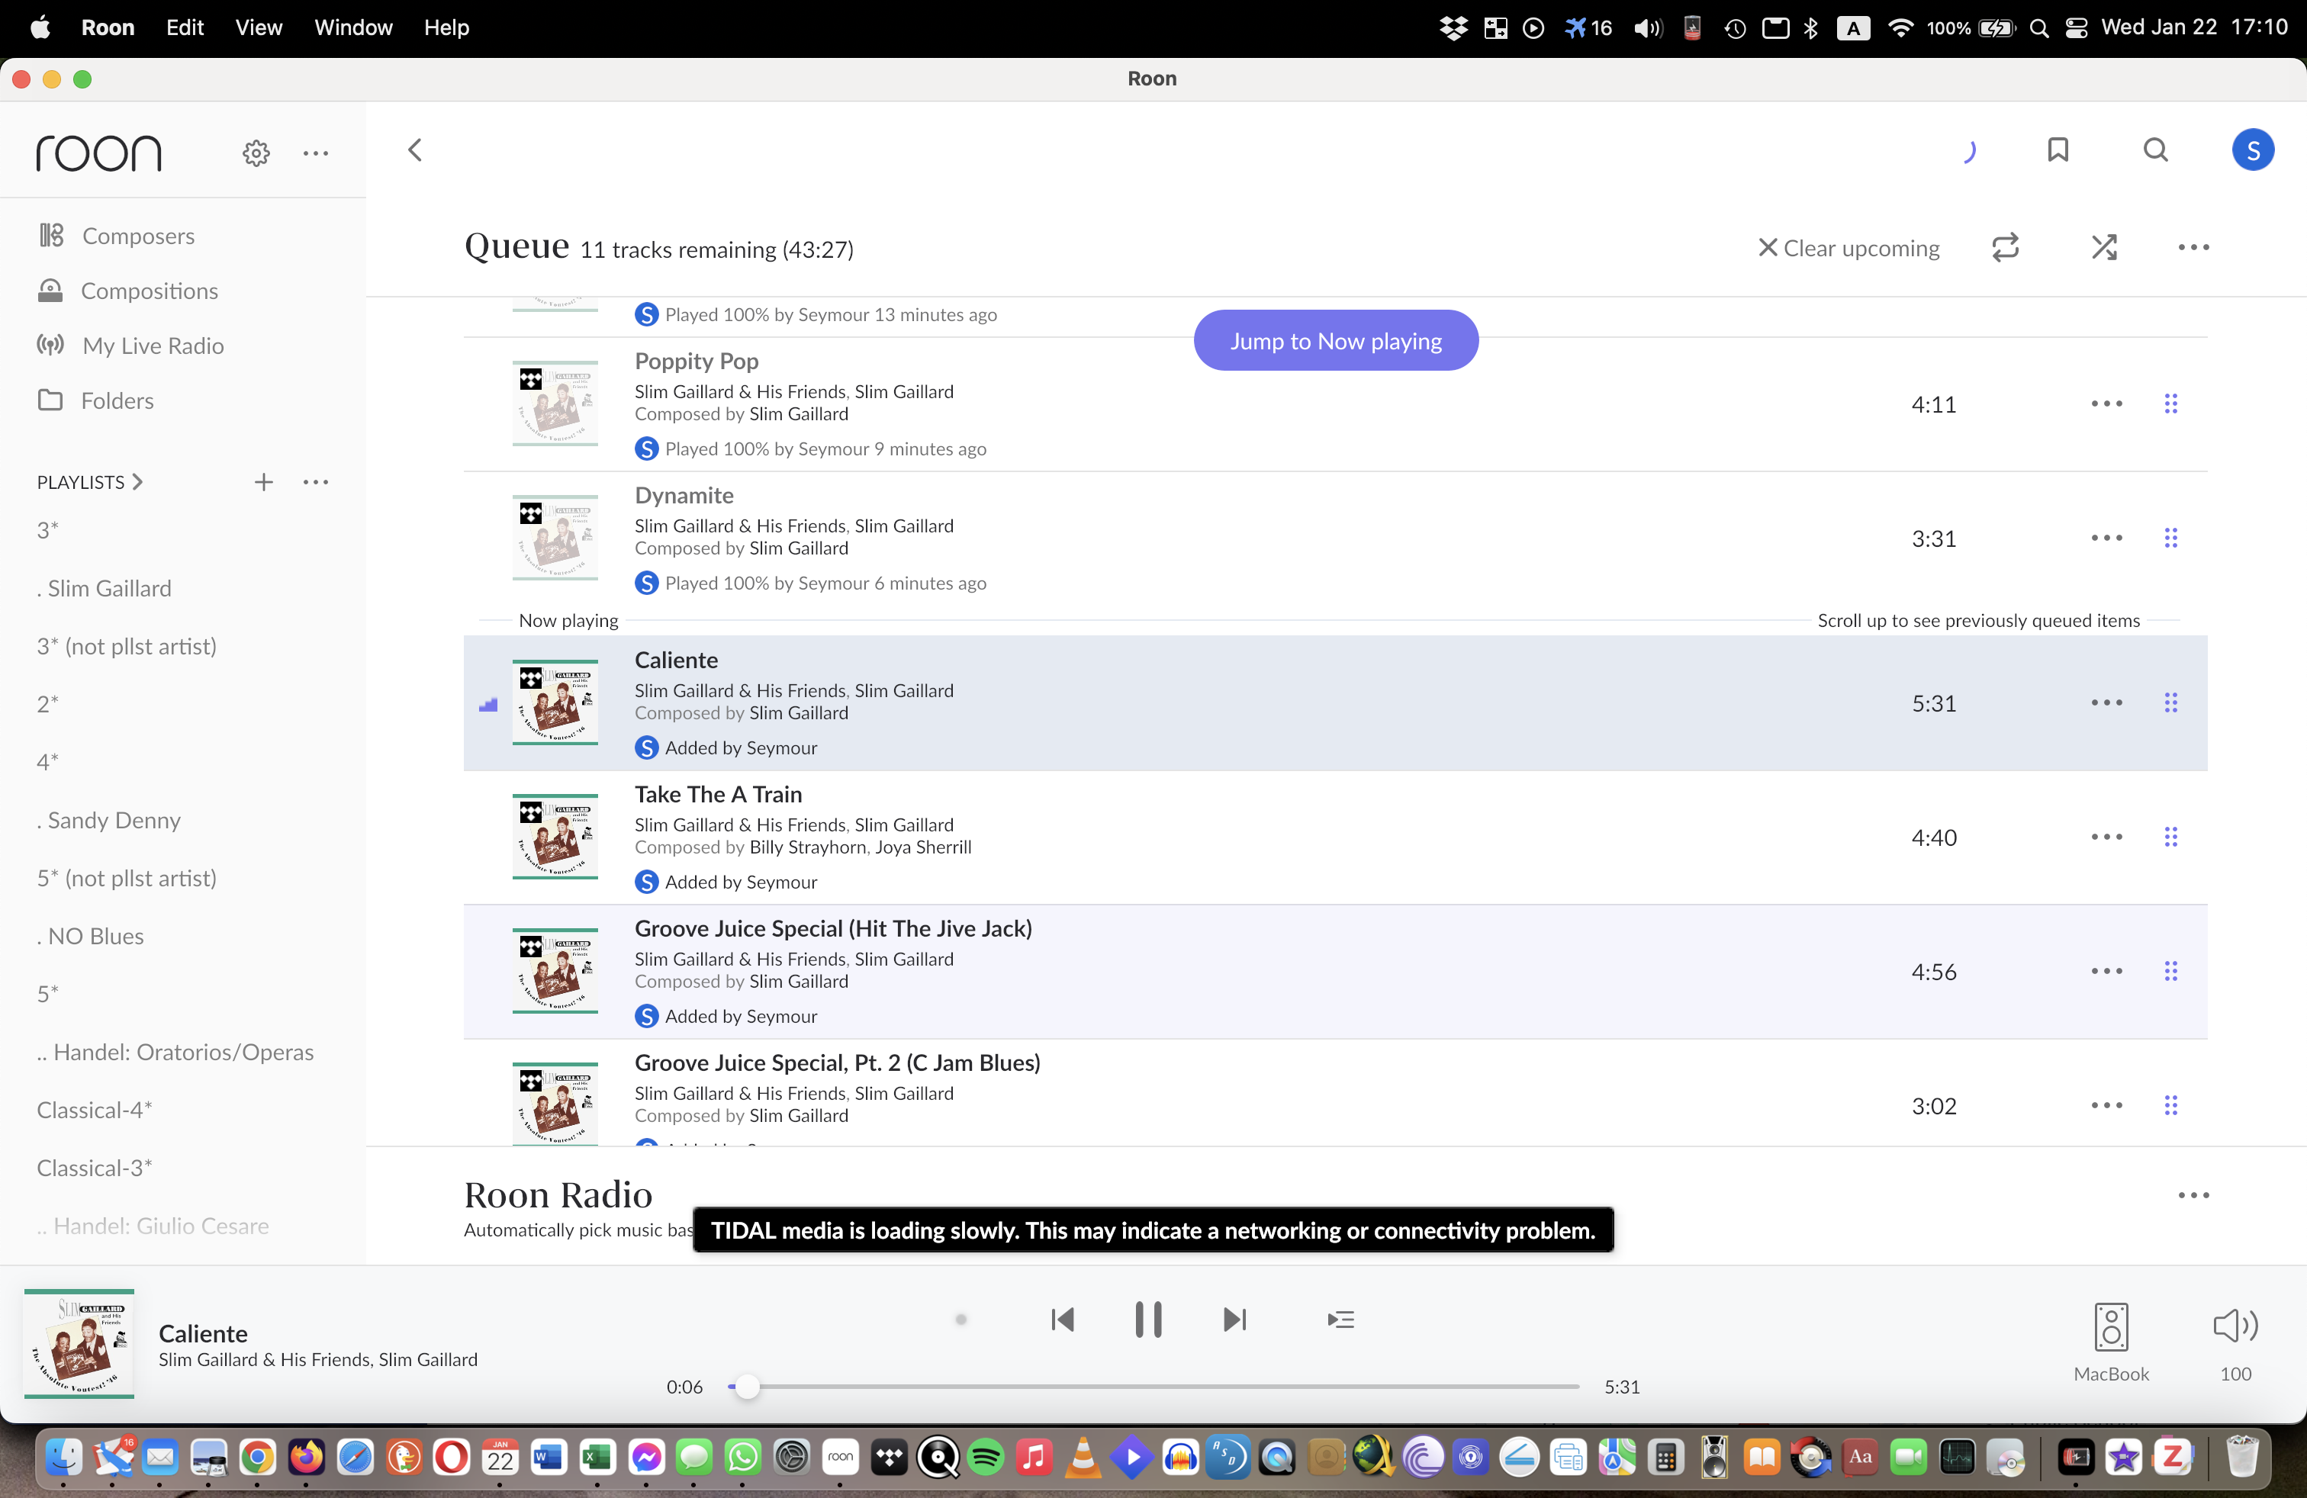Click Poppity Pop album thumbnail

coord(555,403)
